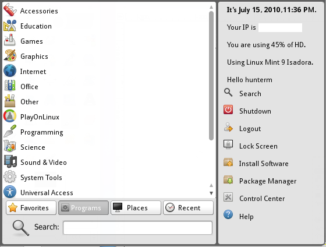Click the Package Manager box icon
326x247 pixels.
(228, 180)
